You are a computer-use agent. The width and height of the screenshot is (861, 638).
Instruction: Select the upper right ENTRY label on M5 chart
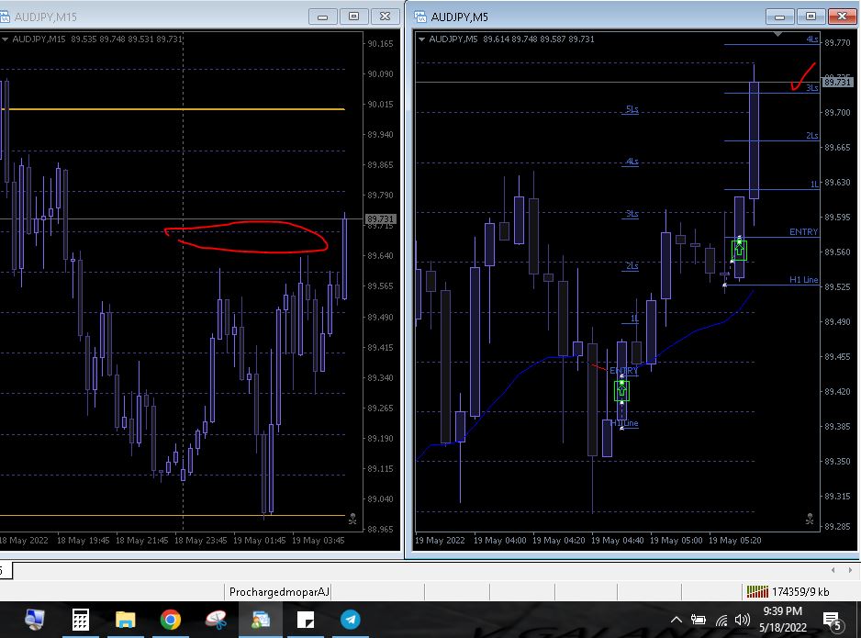803,231
